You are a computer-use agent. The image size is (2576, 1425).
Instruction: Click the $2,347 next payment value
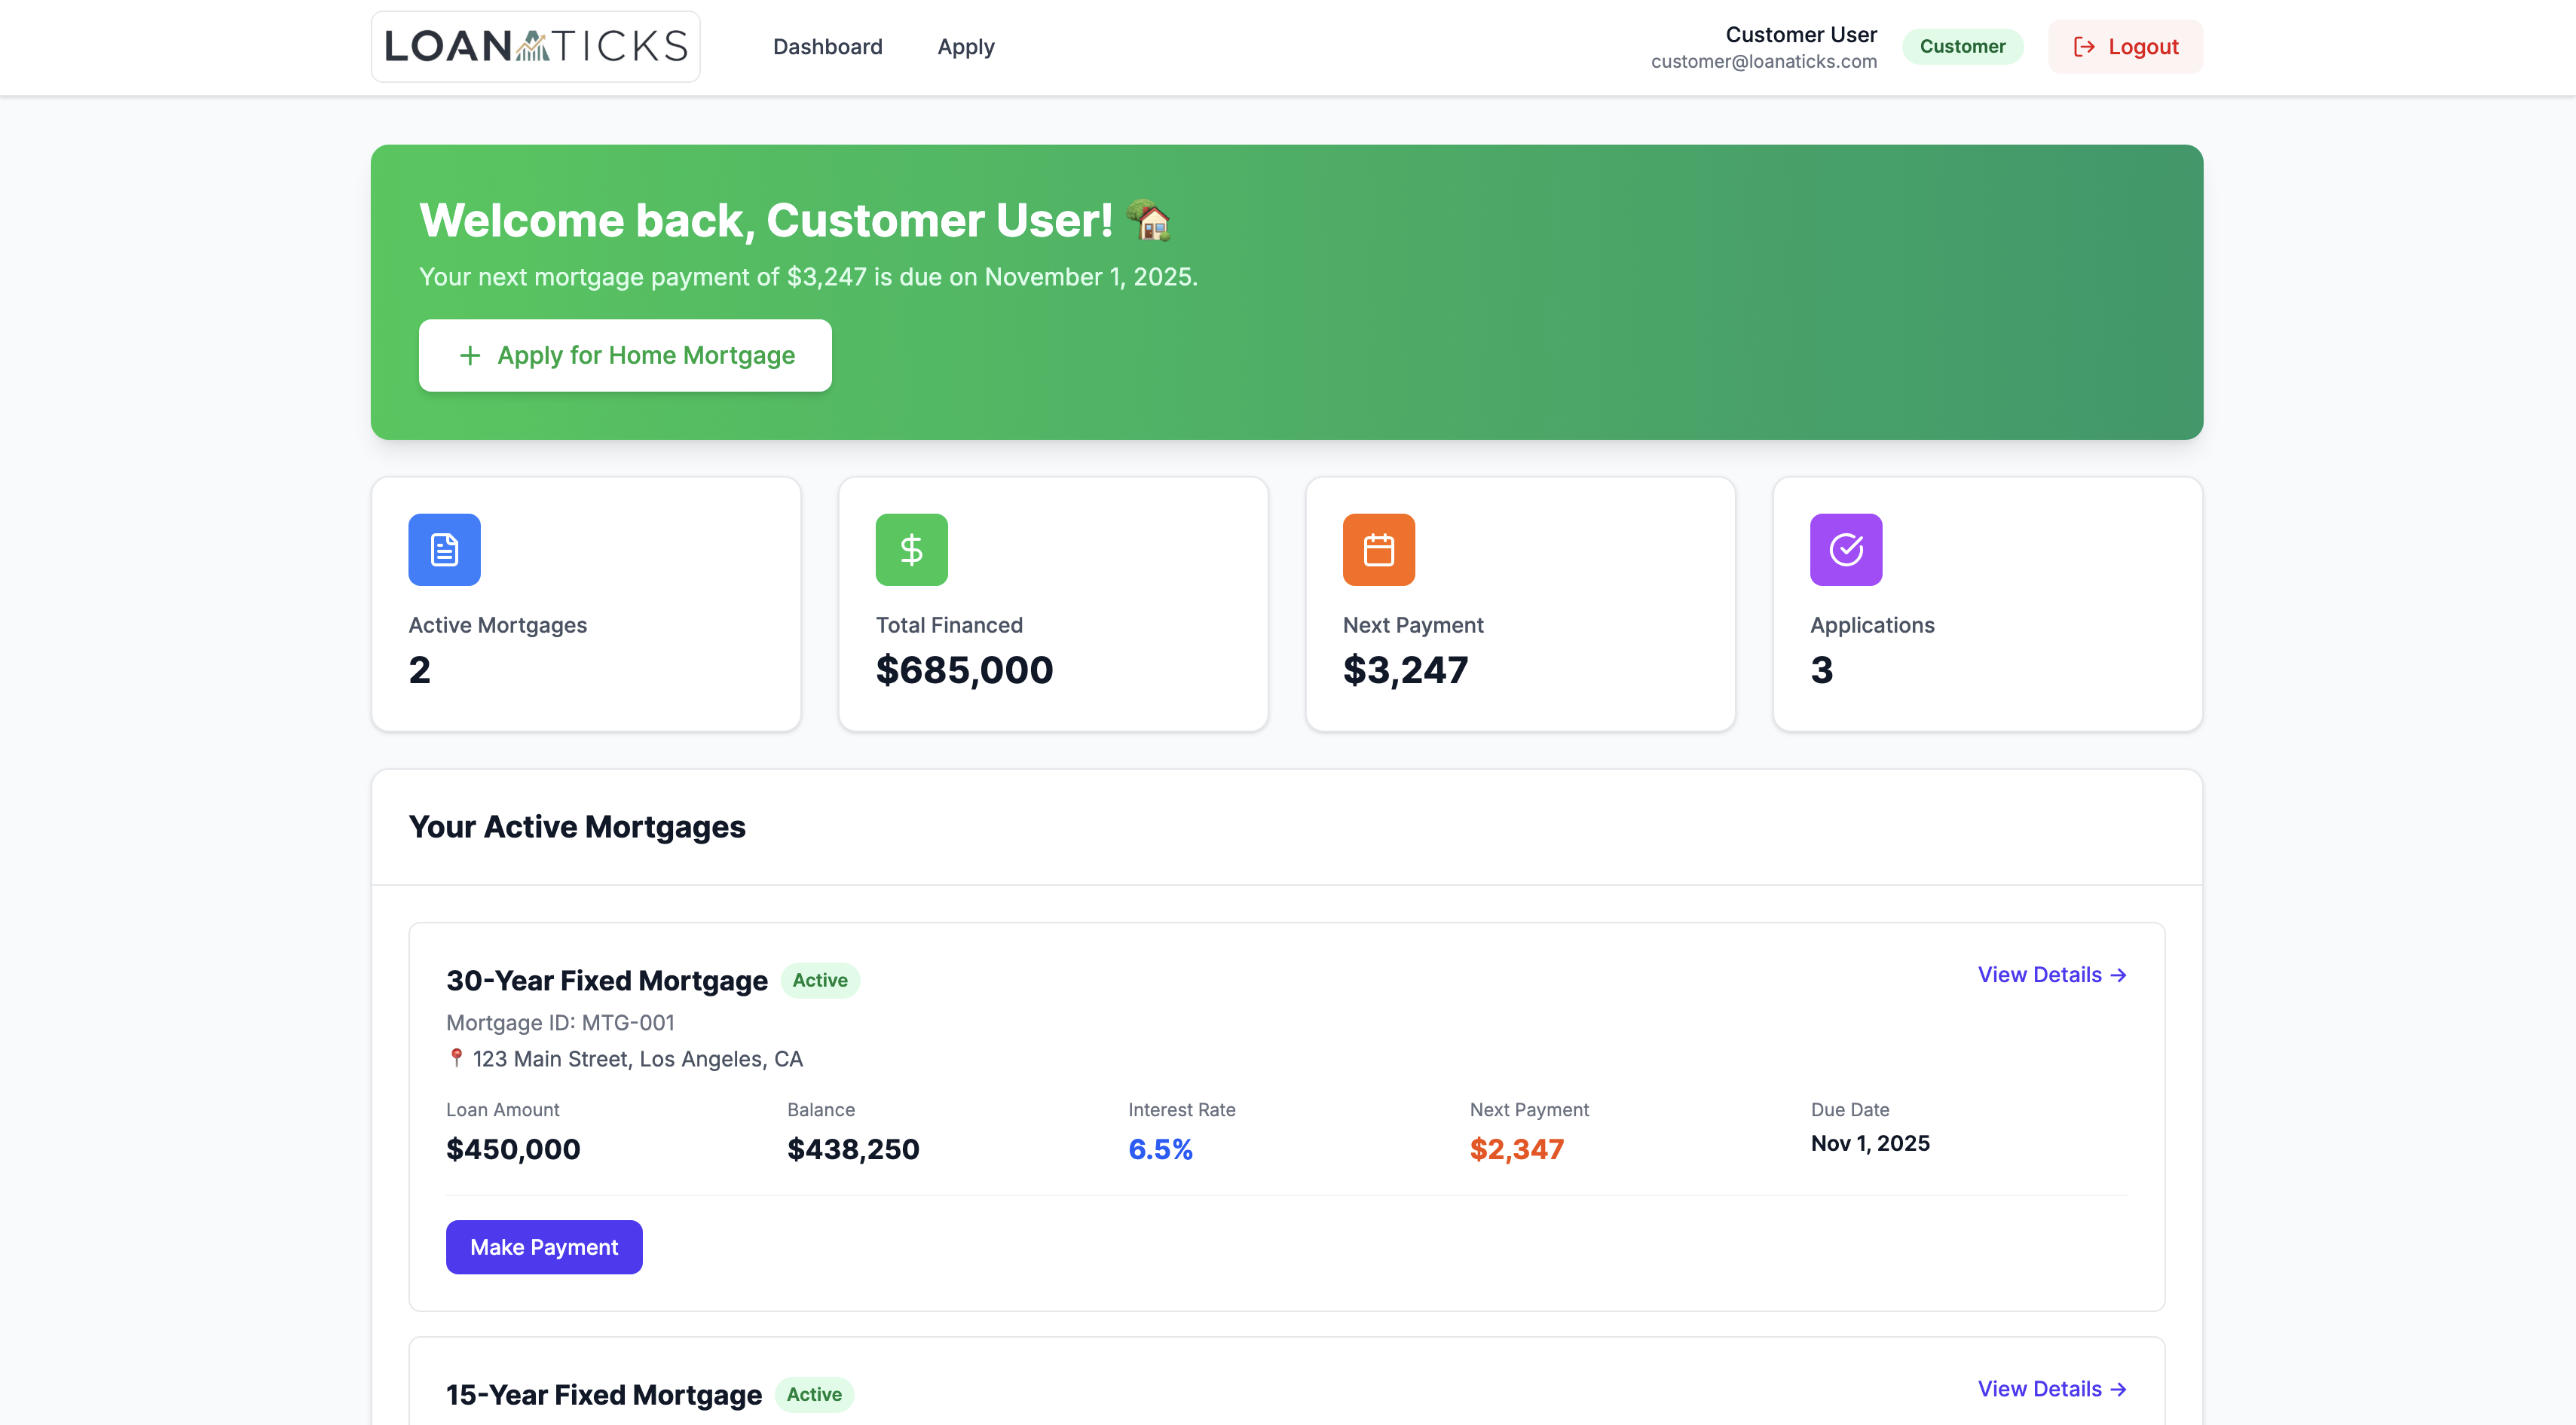pos(1516,1149)
